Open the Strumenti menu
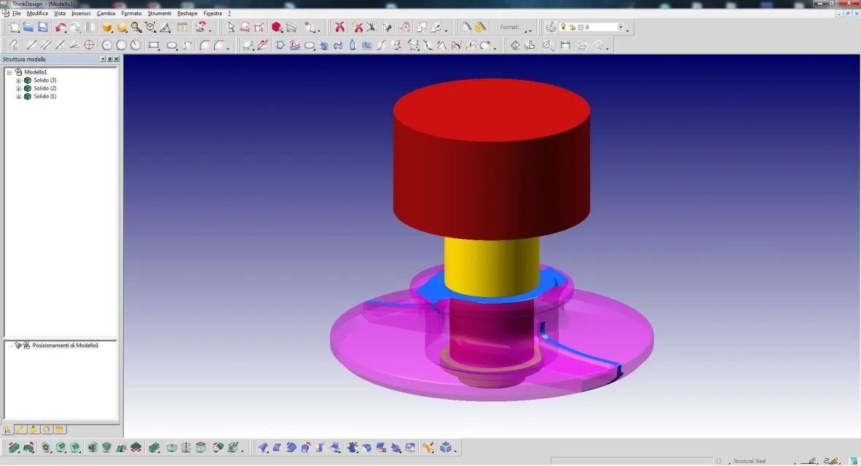This screenshot has height=466, width=861. [x=159, y=13]
